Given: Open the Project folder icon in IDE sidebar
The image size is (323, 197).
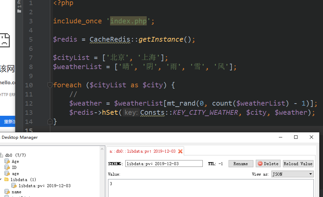Looking at the screenshot, I should point(19,11).
